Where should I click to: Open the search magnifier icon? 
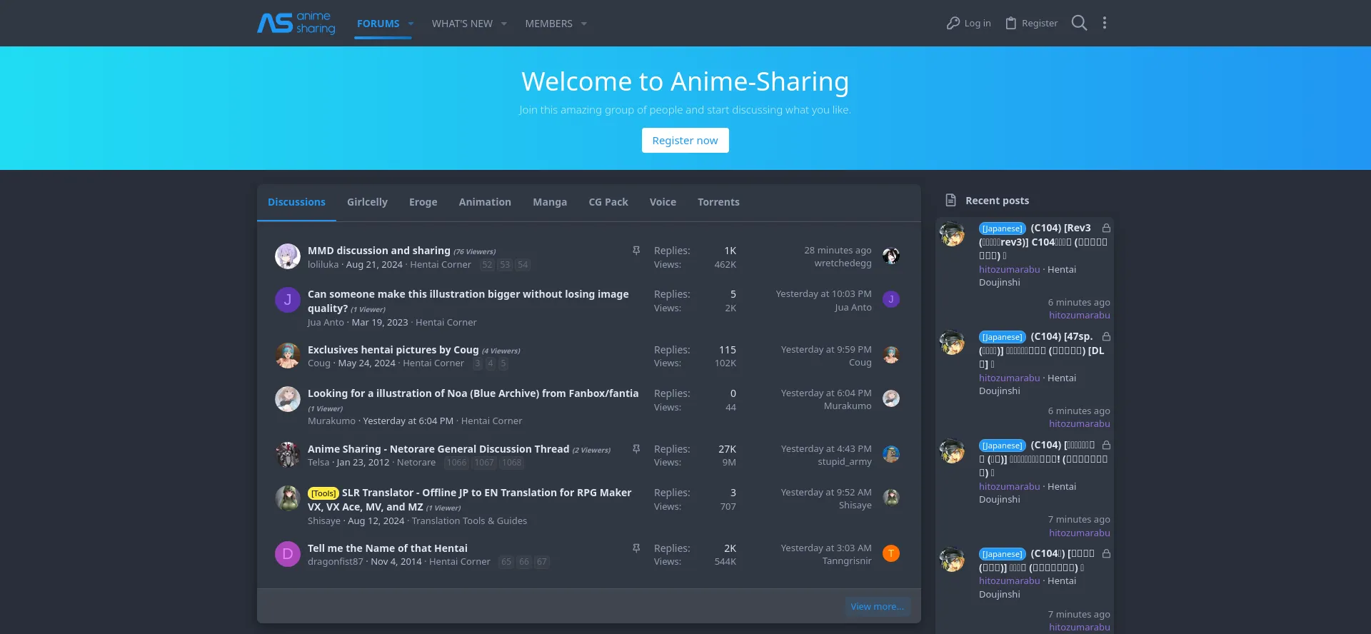[x=1079, y=23]
